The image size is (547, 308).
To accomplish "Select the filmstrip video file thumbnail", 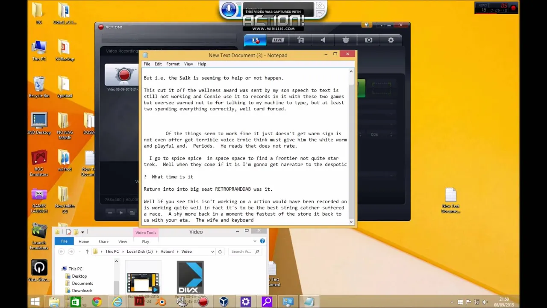I will (143, 282).
